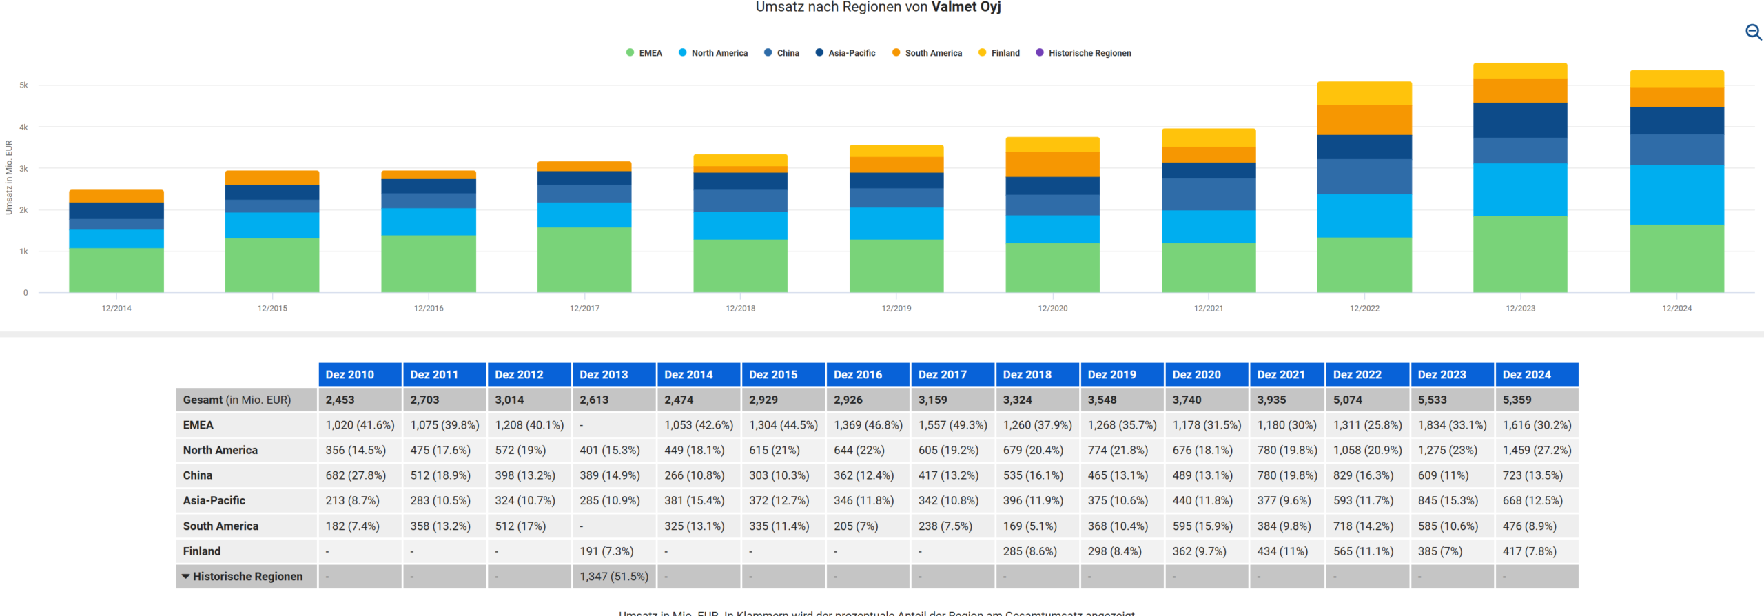Viewport: 1764px width, 616px height.
Task: Click North America segment in 12/2024 bar
Action: coord(1676,194)
